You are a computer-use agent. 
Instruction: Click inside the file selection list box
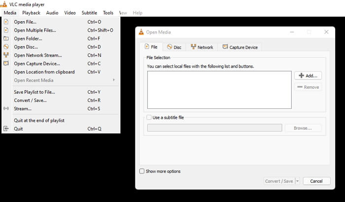click(219, 90)
